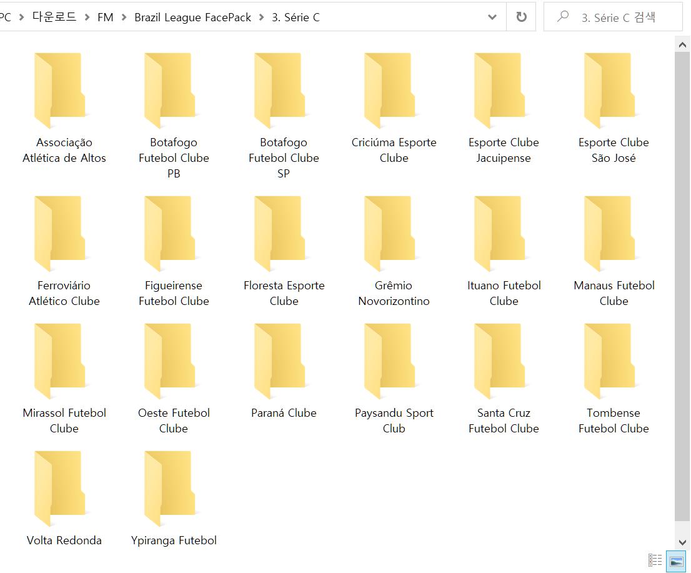
Task: Expand the chevron after Brazil League FacePack
Action: click(x=261, y=17)
